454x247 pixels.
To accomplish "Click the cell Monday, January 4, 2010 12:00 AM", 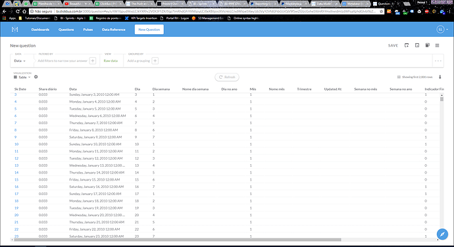I will tap(95, 102).
